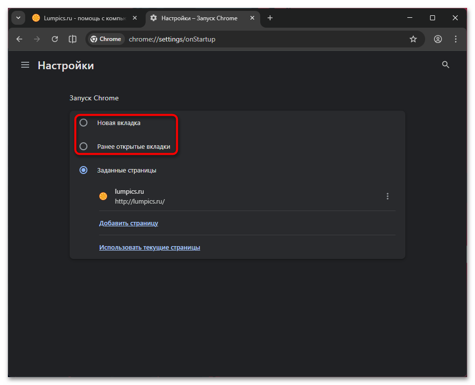Select "Заданные страницы" radio option
This screenshot has height=385, width=475.
pyautogui.click(x=83, y=170)
